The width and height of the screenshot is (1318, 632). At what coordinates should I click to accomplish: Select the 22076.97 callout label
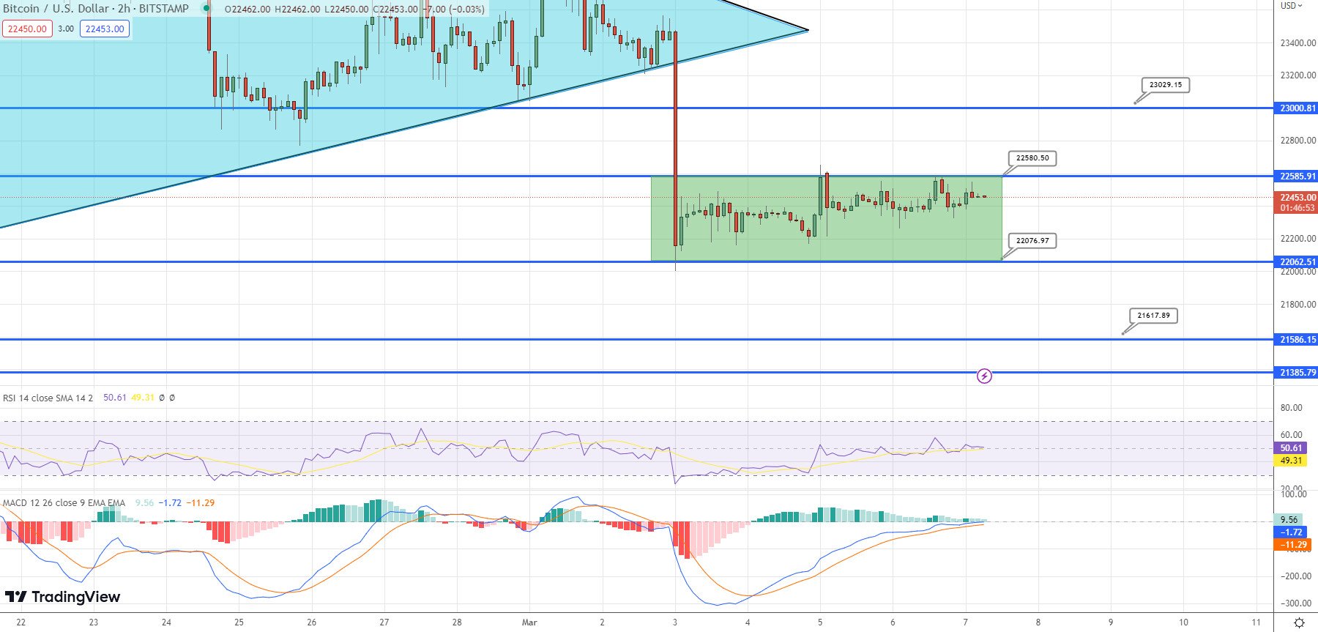pos(1032,241)
